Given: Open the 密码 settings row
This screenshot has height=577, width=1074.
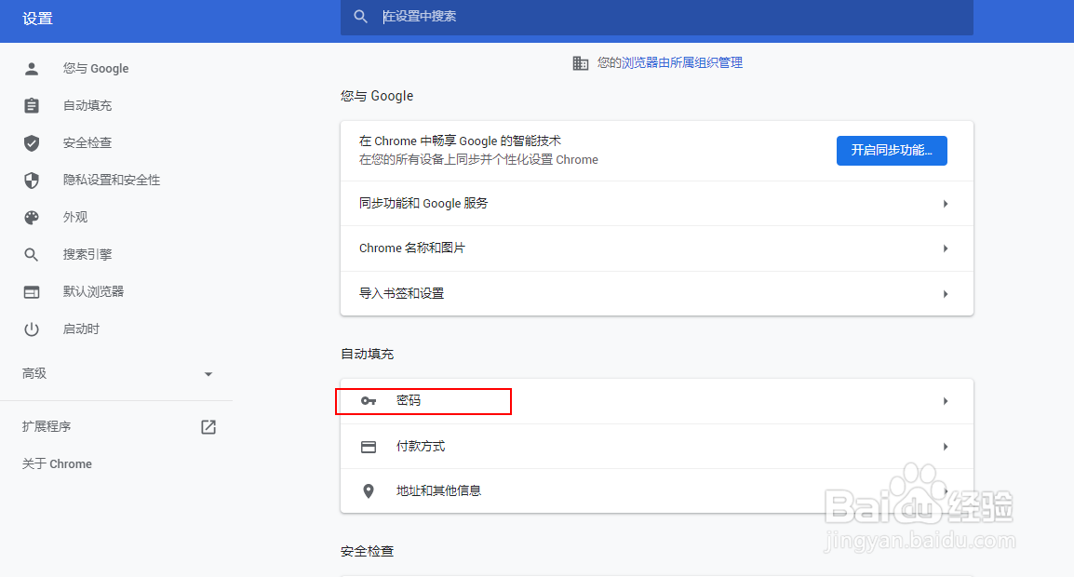Looking at the screenshot, I should pos(657,401).
